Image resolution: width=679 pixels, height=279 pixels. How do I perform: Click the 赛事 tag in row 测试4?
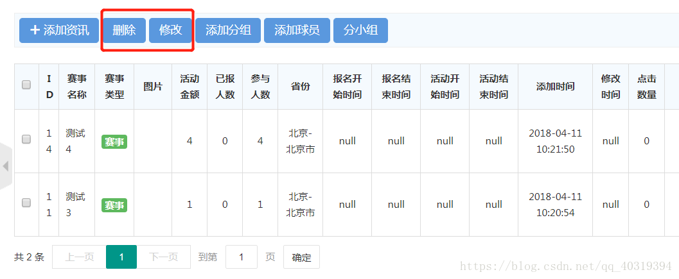click(114, 142)
